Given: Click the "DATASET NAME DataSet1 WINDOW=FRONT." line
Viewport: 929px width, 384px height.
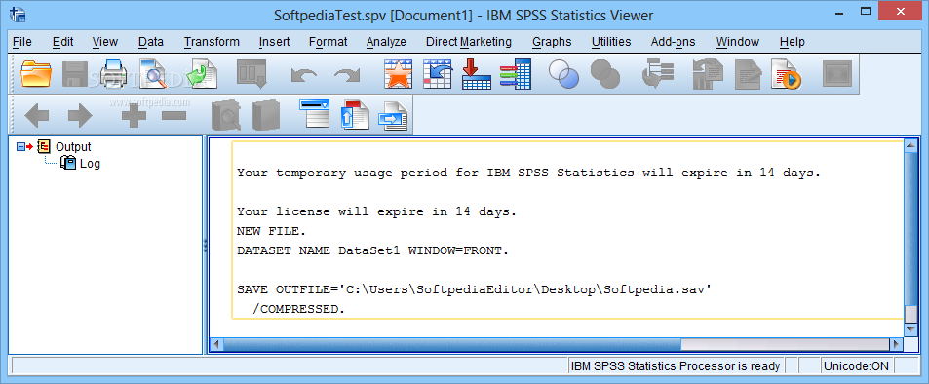Looking at the screenshot, I should (372, 250).
